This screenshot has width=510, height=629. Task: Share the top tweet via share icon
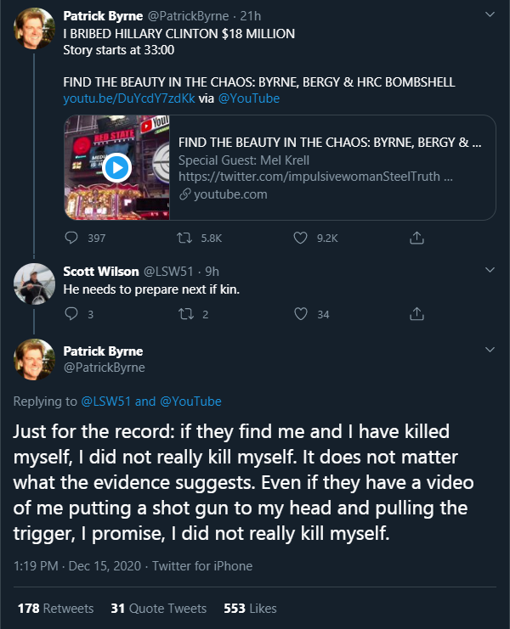pos(416,239)
